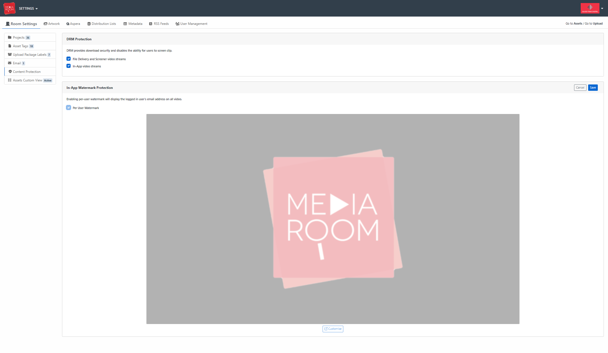Click the Email envelope icon
The height and width of the screenshot is (353, 608).
click(10, 63)
